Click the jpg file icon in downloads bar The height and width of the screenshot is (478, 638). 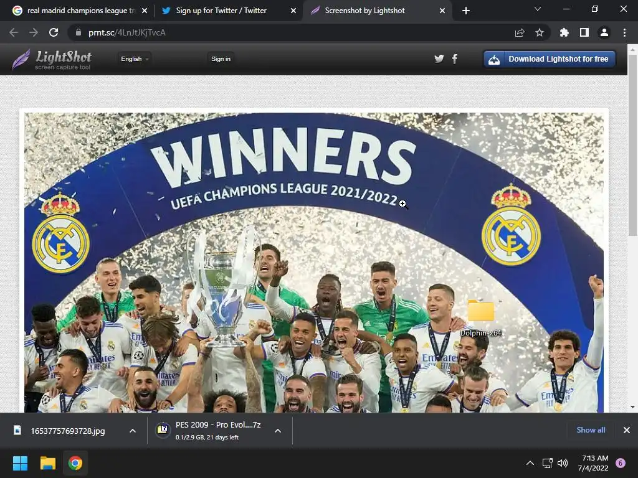[17, 430]
